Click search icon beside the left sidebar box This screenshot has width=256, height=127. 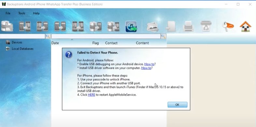click(48, 36)
